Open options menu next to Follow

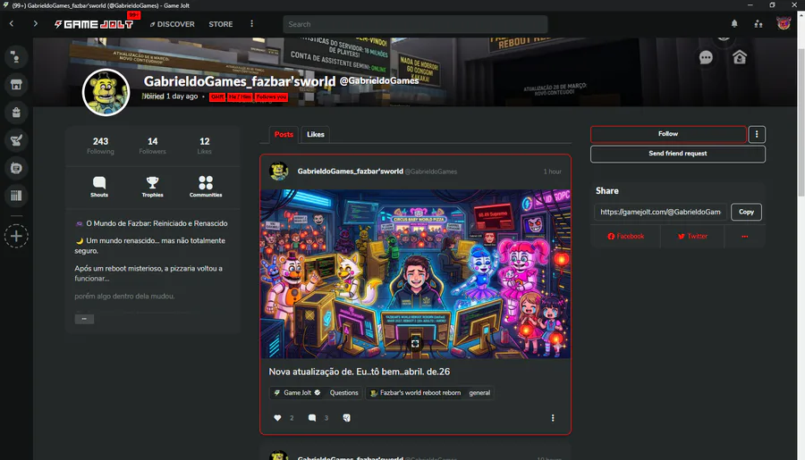756,134
